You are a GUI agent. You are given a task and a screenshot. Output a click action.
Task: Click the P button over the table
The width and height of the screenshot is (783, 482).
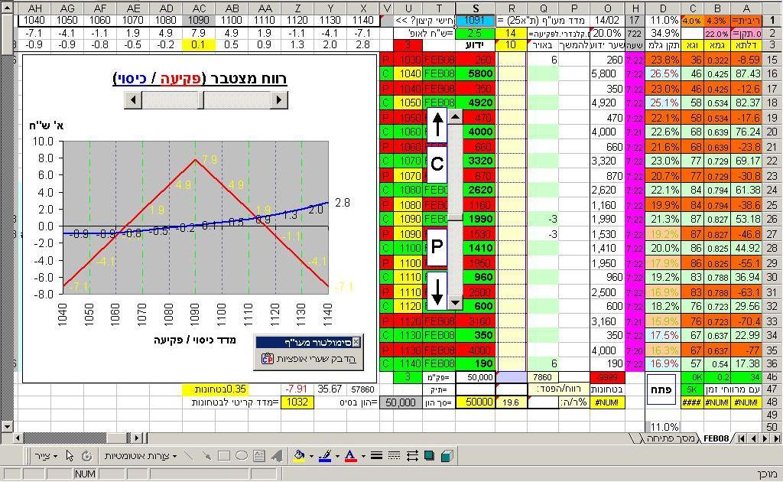point(437,246)
